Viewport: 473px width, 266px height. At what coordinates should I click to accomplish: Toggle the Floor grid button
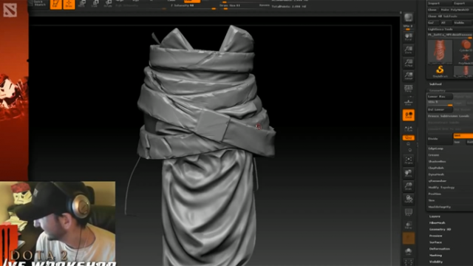(x=409, y=102)
